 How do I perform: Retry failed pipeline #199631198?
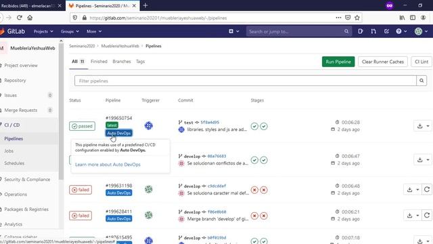[x=427, y=190]
